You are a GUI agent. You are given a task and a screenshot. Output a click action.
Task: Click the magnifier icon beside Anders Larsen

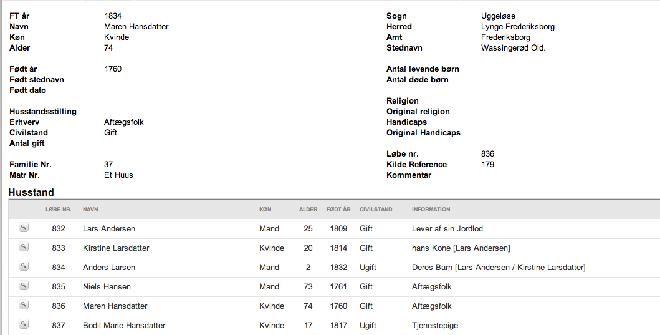(x=24, y=266)
